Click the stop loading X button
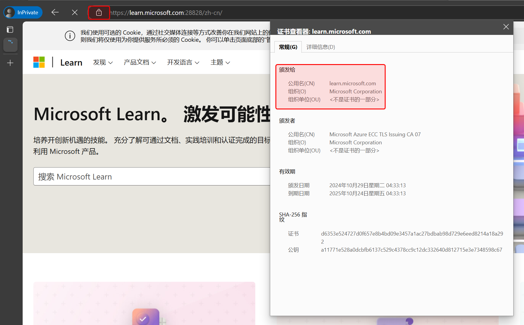 (75, 12)
